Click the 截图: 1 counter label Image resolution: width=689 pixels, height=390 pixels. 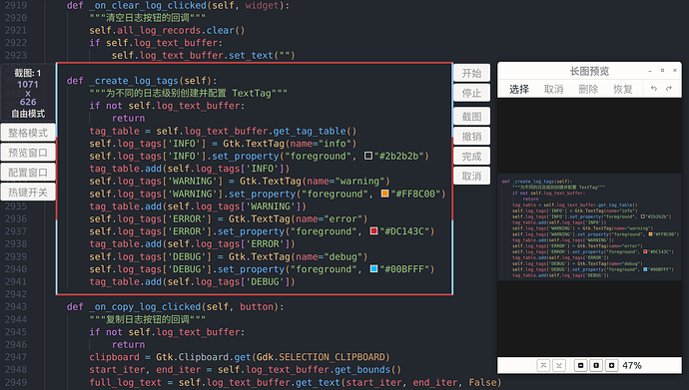tap(28, 73)
